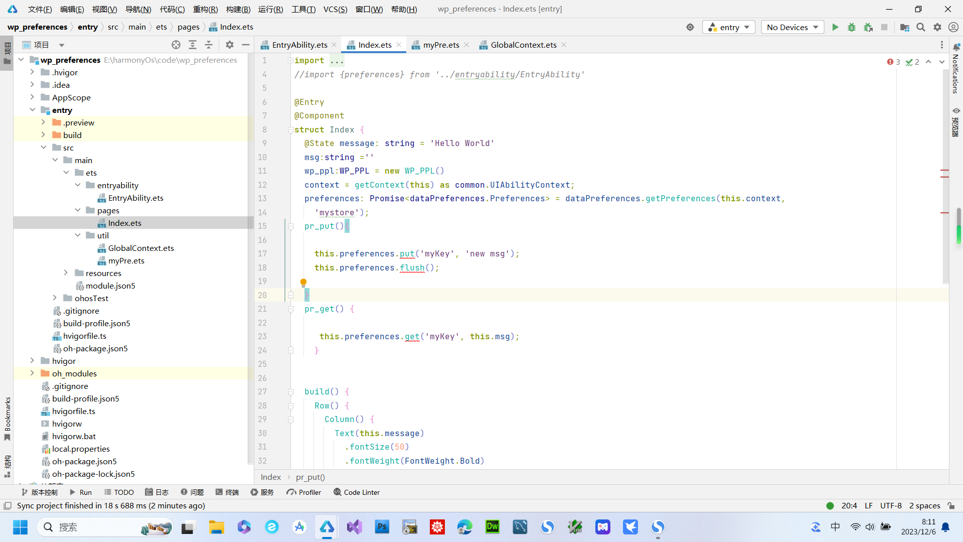This screenshot has width=963, height=542.
Task: Open Photoshop from the taskbar
Action: point(382,527)
